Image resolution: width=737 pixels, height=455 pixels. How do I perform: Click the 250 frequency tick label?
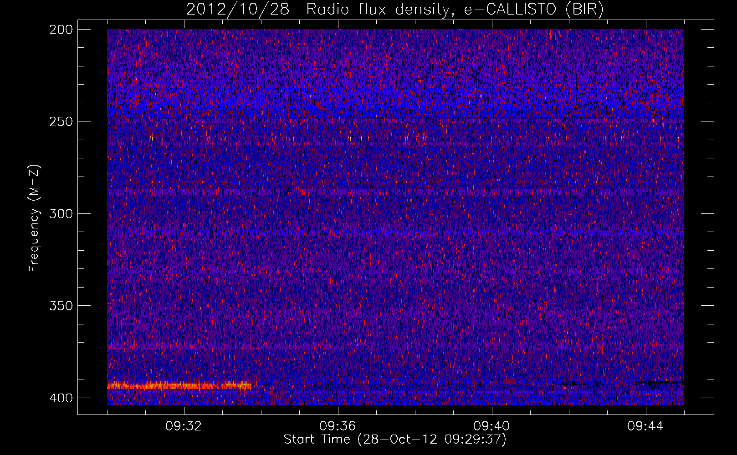(x=61, y=121)
